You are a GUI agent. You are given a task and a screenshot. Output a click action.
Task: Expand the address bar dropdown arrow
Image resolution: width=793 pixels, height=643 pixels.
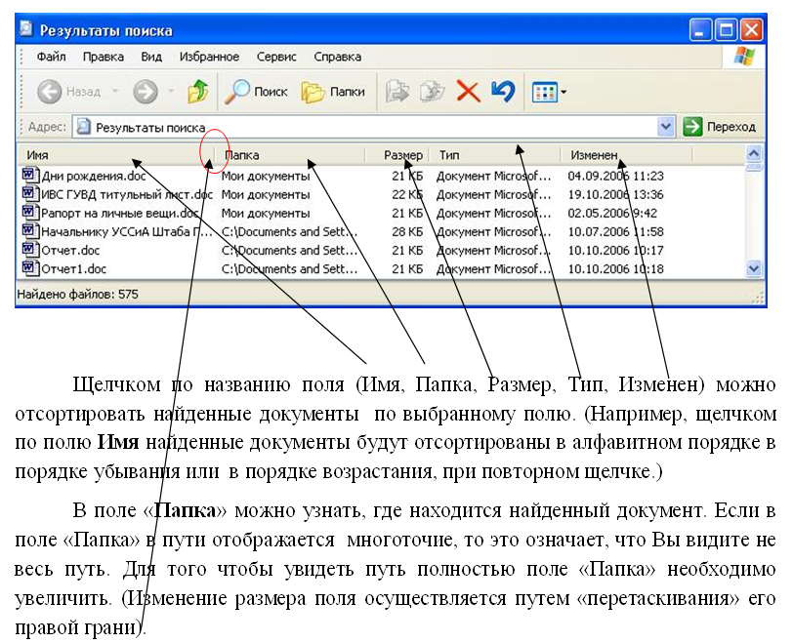(666, 126)
